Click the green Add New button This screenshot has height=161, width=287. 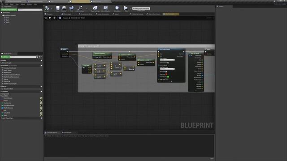point(5,57)
